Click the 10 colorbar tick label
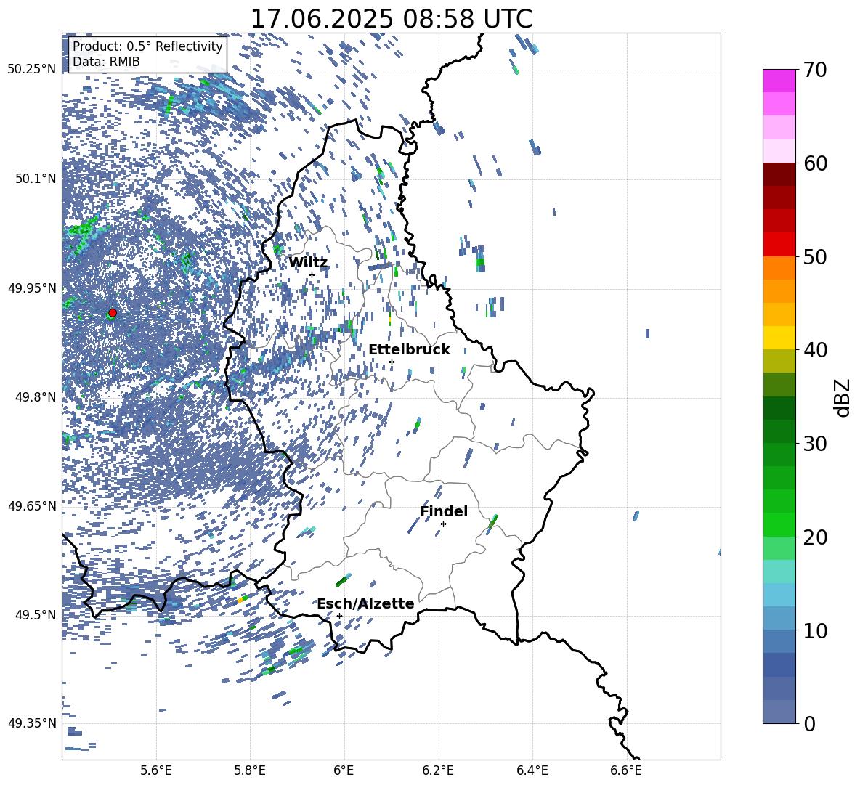The image size is (860, 785). click(815, 630)
